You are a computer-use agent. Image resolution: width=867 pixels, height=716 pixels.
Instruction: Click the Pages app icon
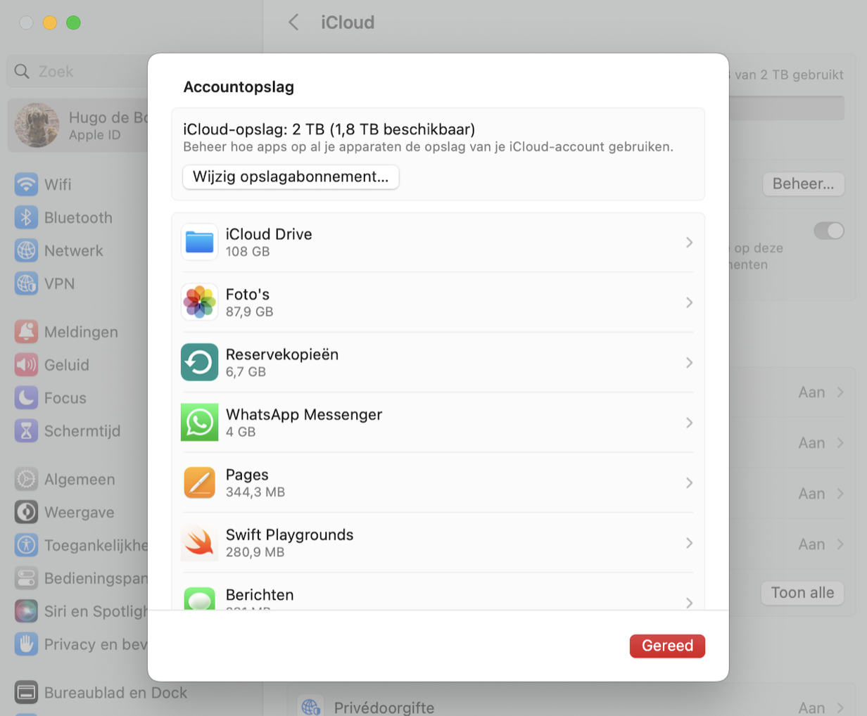pyautogui.click(x=200, y=482)
